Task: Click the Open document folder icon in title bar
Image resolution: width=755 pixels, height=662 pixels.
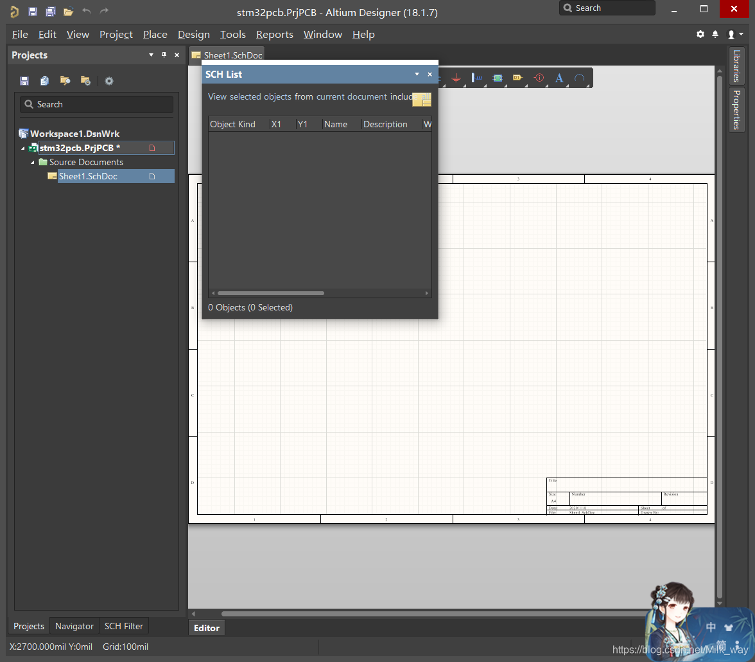Action: click(68, 11)
